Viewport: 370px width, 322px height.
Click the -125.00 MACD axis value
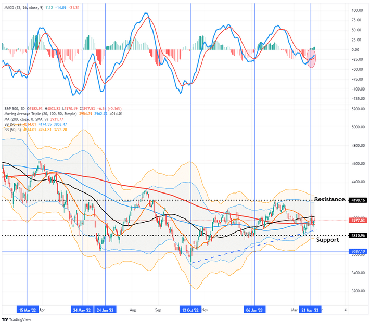(358, 99)
